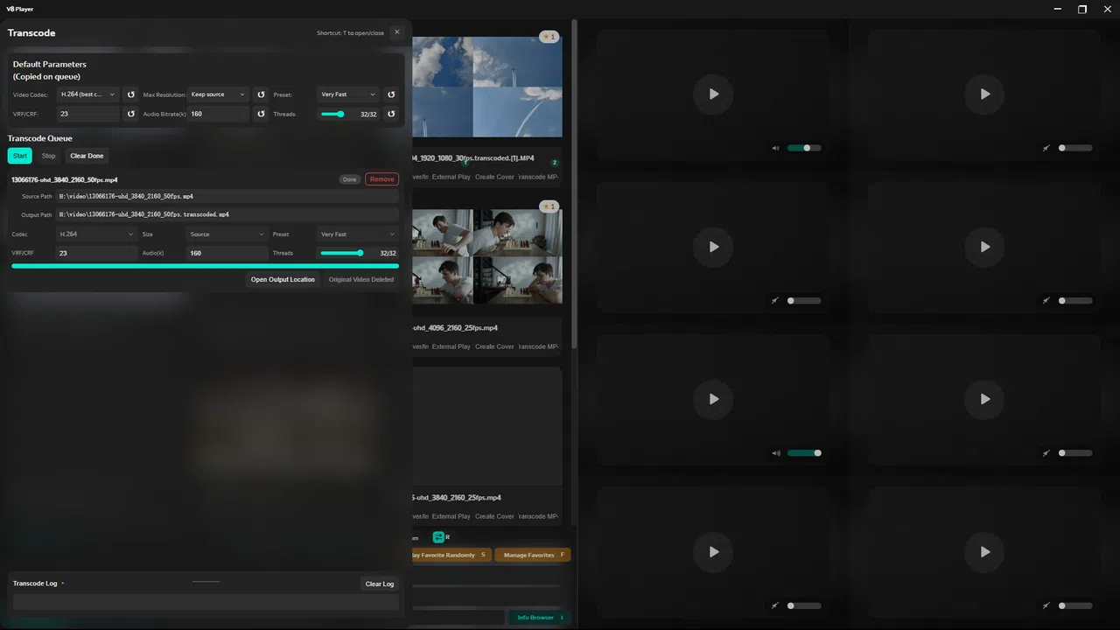
Task: Expand the Transcode Log section arrow
Action: tap(63, 584)
